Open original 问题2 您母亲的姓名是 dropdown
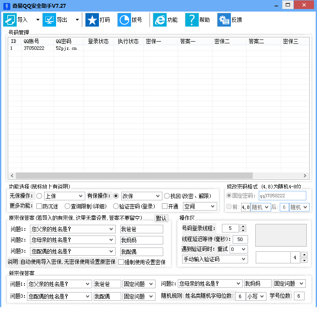Screen dimensions: 317x317 73,240
